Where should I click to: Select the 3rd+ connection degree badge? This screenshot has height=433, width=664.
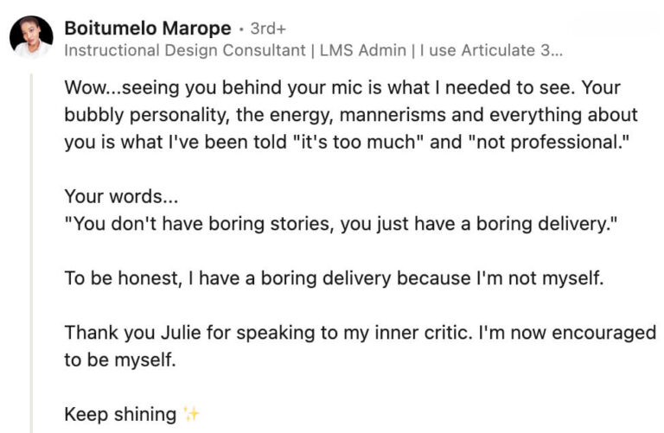pyautogui.click(x=268, y=29)
